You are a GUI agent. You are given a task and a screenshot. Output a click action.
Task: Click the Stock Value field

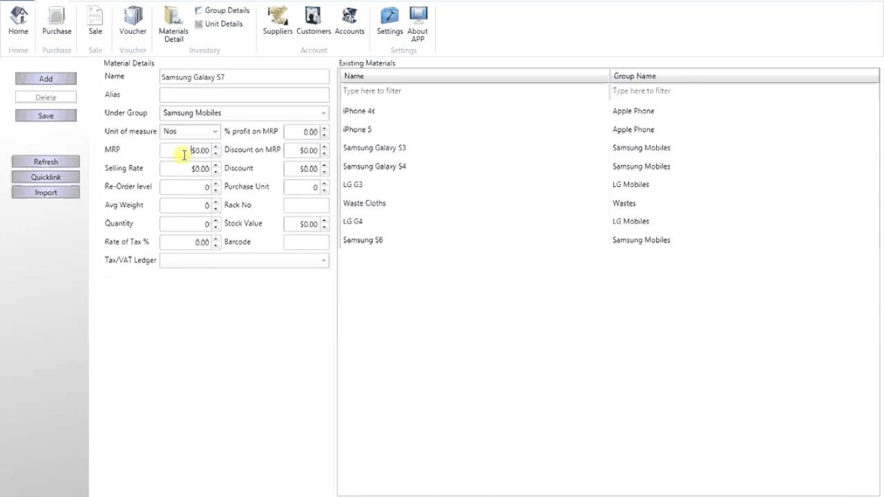click(x=302, y=224)
